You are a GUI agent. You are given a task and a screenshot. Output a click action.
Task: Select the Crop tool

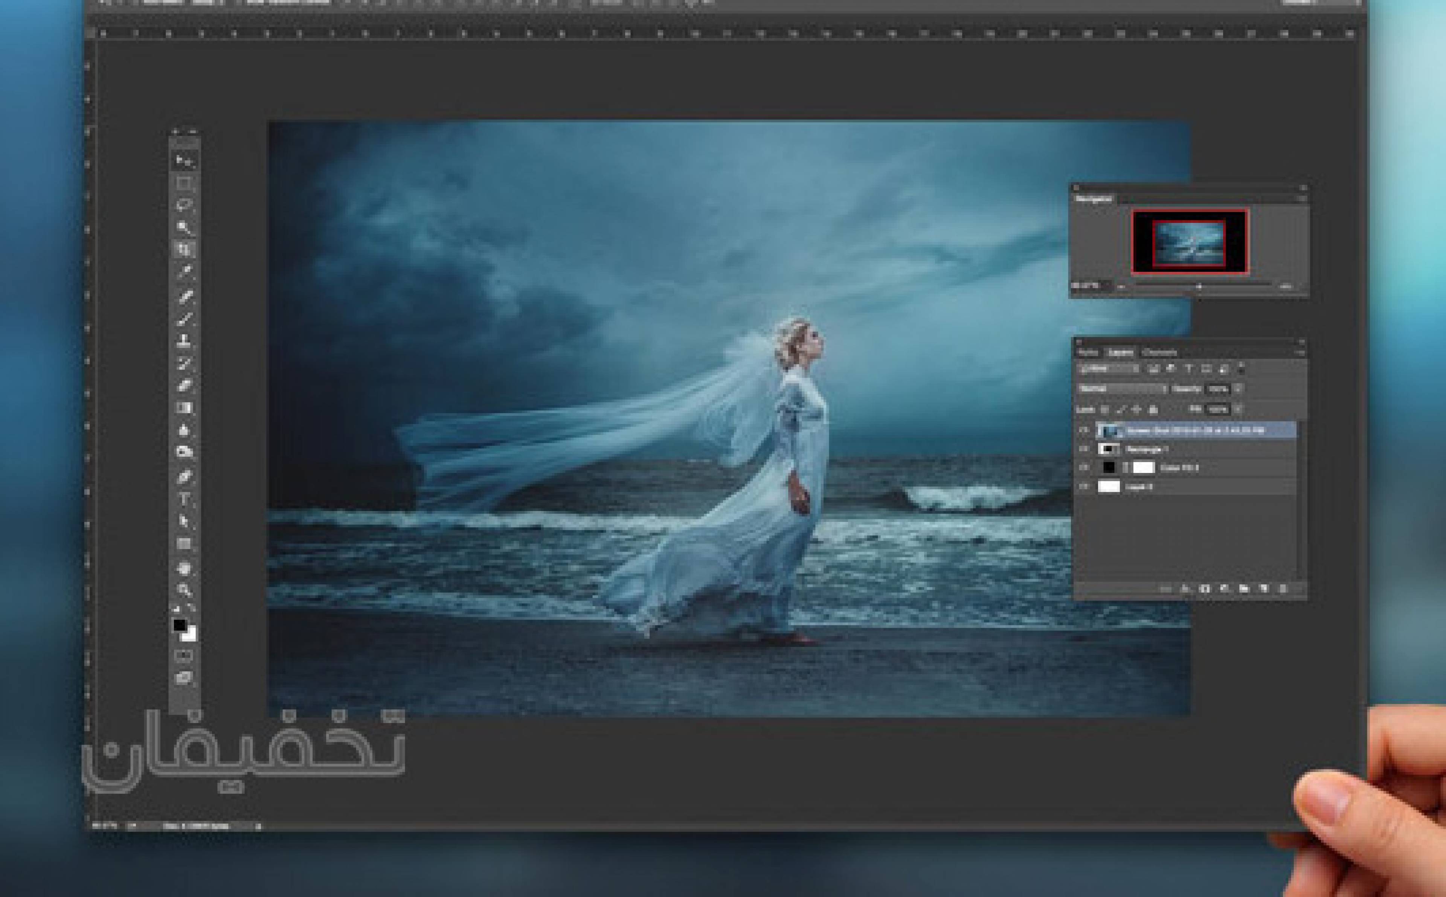[185, 249]
